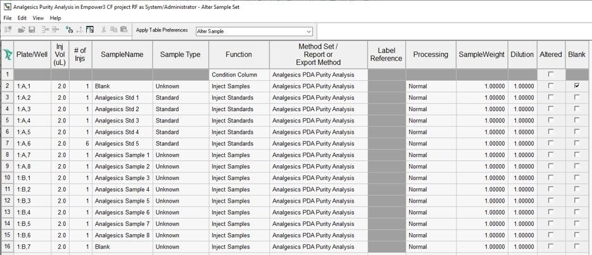Check Blank for Analgesics Sample 1 row
592x255 pixels.
pos(577,155)
